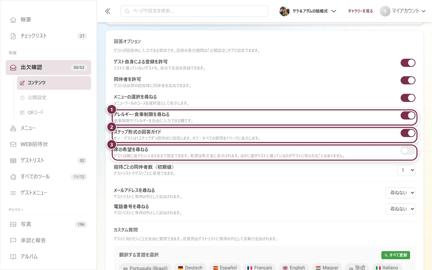Click the mail icon beside WEB招待状
432x270 pixels.
[13, 145]
